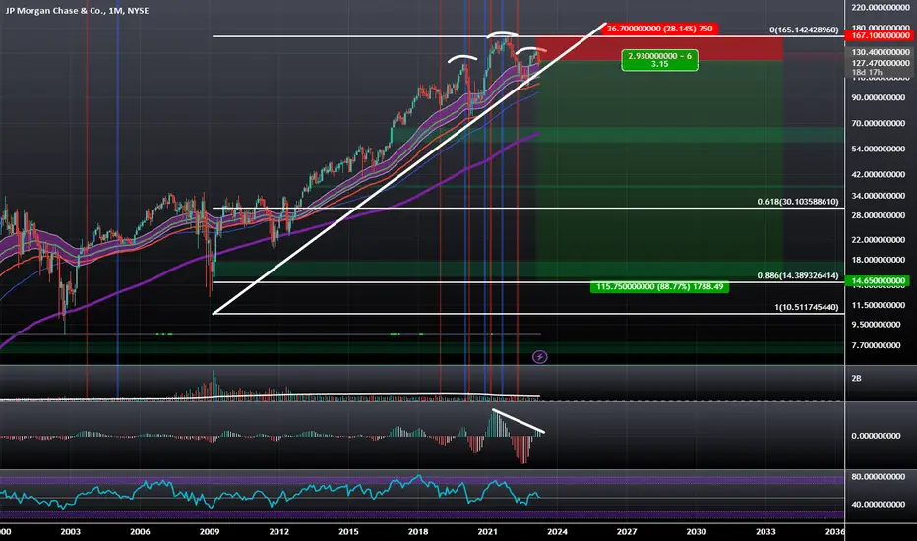Image resolution: width=917 pixels, height=541 pixels.
Task: Click the 220.000000000 price axis value
Action: point(881,8)
